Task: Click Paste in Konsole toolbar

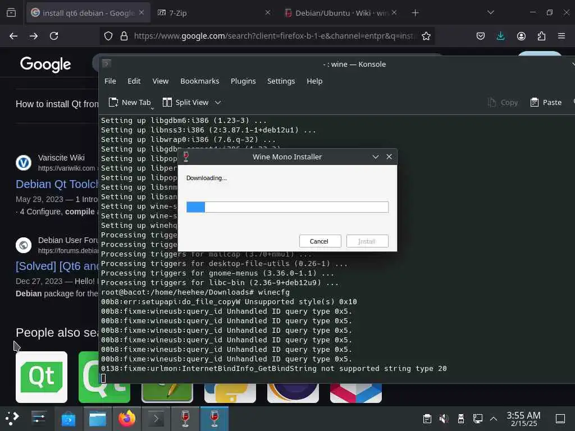Action: click(546, 103)
